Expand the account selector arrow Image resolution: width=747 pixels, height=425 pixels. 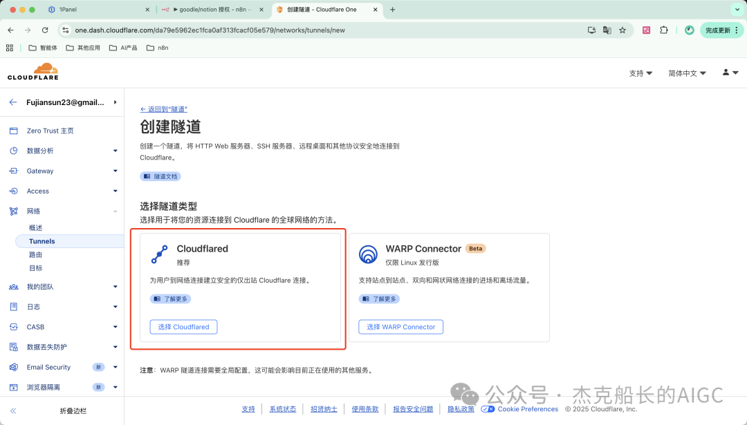point(116,102)
